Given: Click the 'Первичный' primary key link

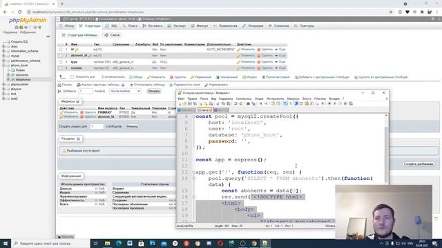Looking at the screenshot, I should click(201, 77).
